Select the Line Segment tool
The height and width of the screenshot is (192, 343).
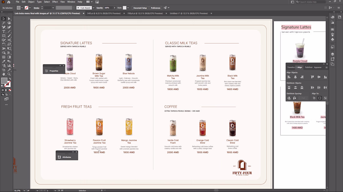[9, 31]
